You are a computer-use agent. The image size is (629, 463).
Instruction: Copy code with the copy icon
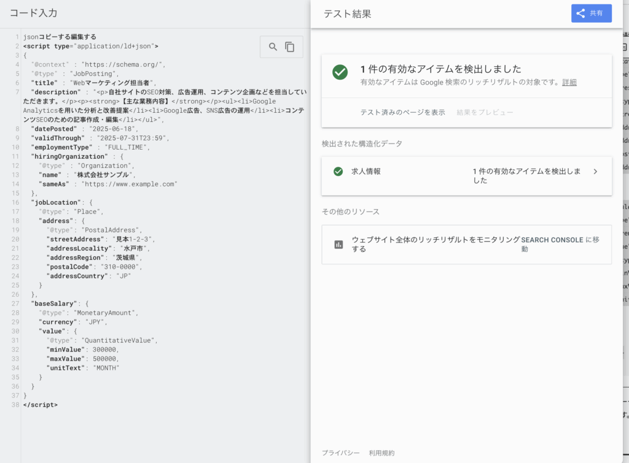point(290,47)
